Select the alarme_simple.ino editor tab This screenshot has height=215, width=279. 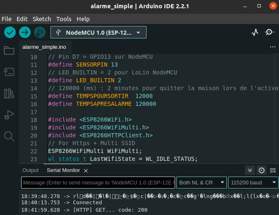coord(44,47)
